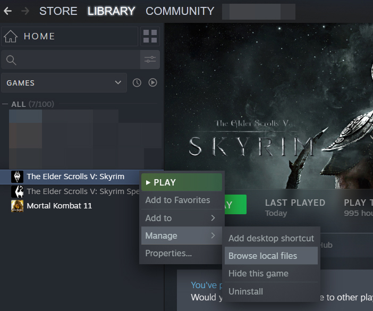Choose Hide this game
Viewport: 373px width, 311px height.
point(271,273)
